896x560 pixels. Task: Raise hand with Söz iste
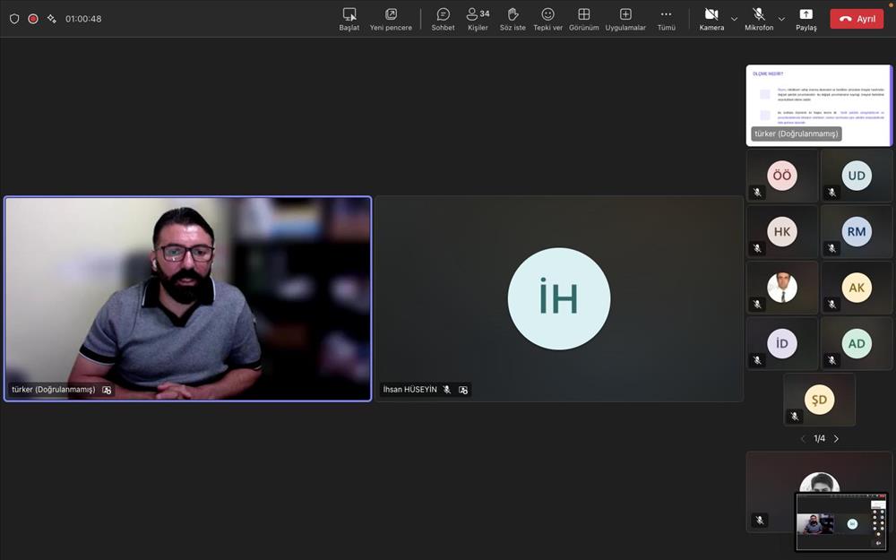point(513,19)
